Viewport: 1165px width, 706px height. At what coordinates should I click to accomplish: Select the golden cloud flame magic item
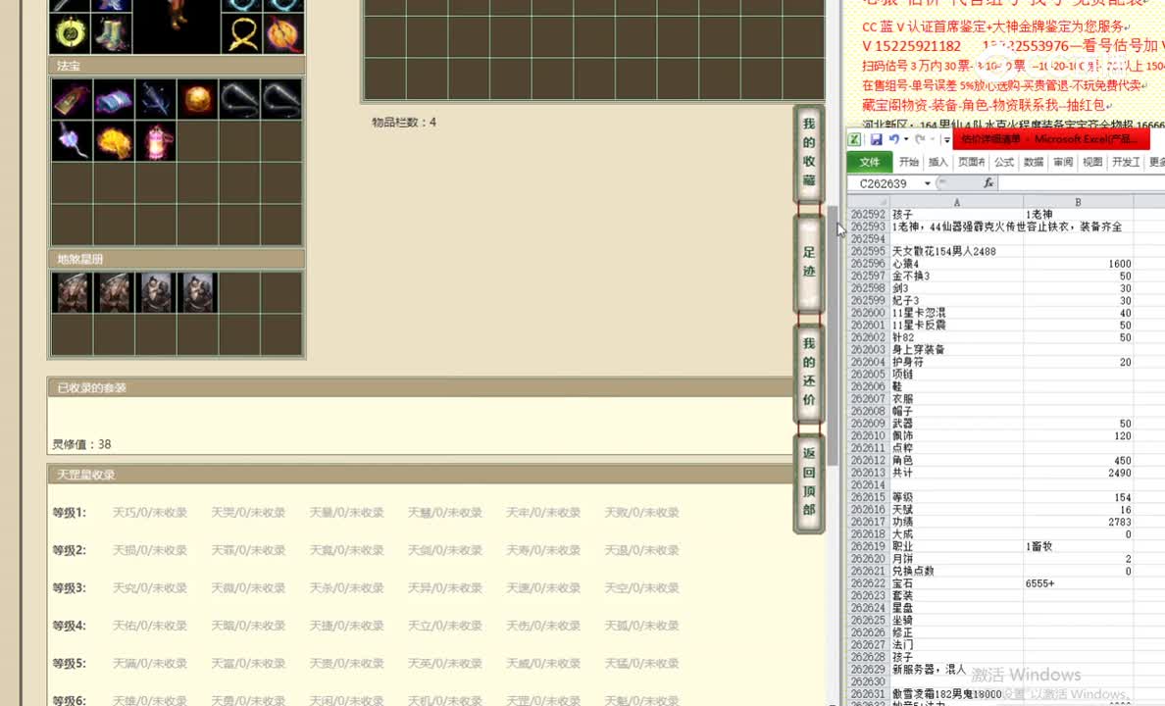click(x=114, y=141)
